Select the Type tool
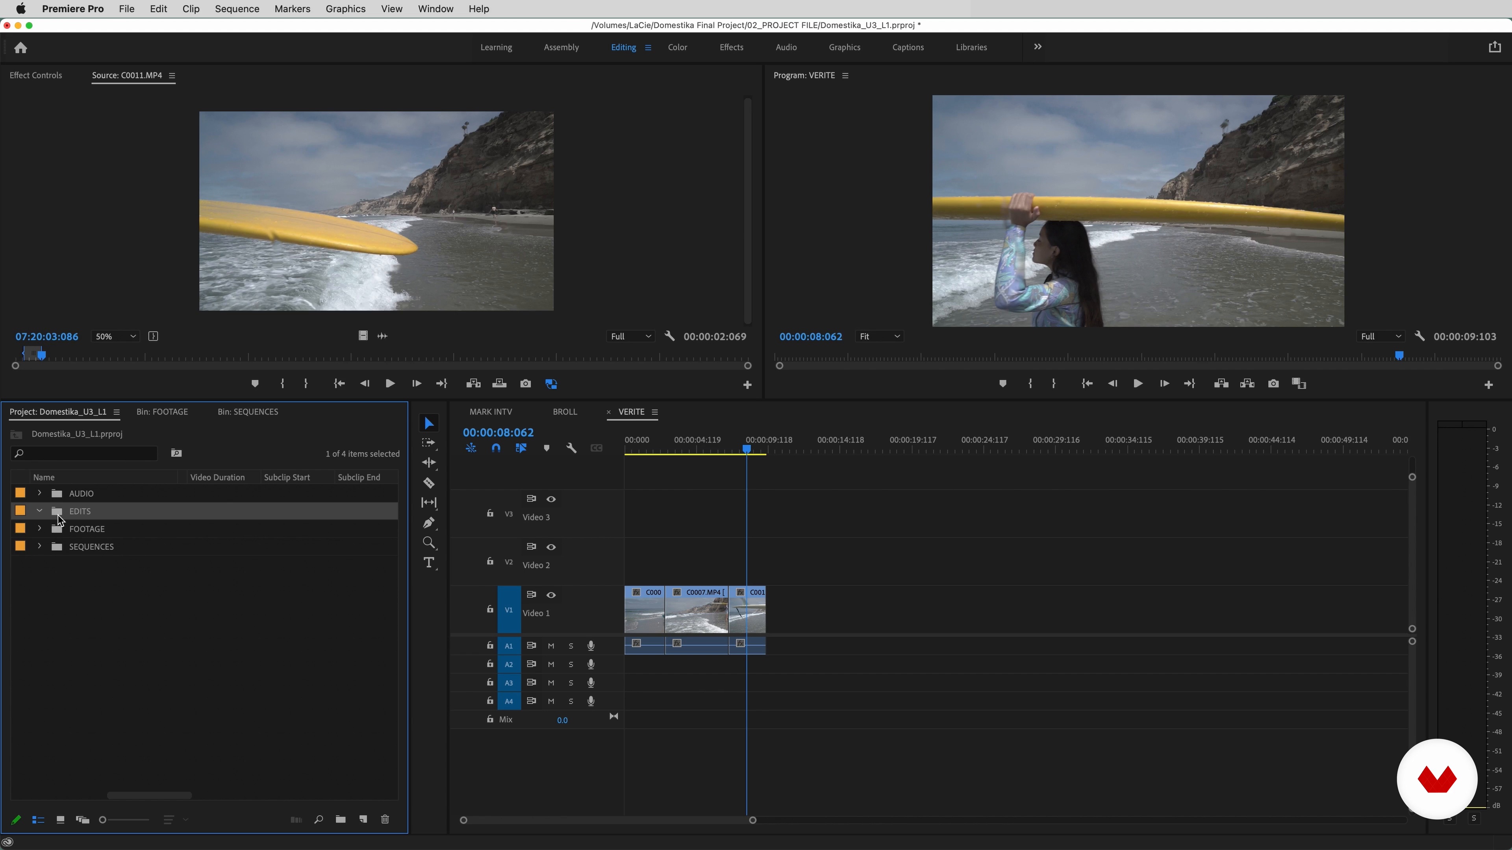1512x850 pixels. [x=429, y=563]
